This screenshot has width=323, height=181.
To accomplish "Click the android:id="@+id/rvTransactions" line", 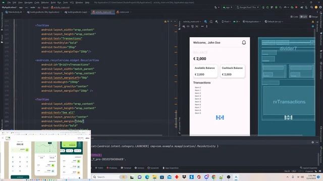I will coord(66,65).
